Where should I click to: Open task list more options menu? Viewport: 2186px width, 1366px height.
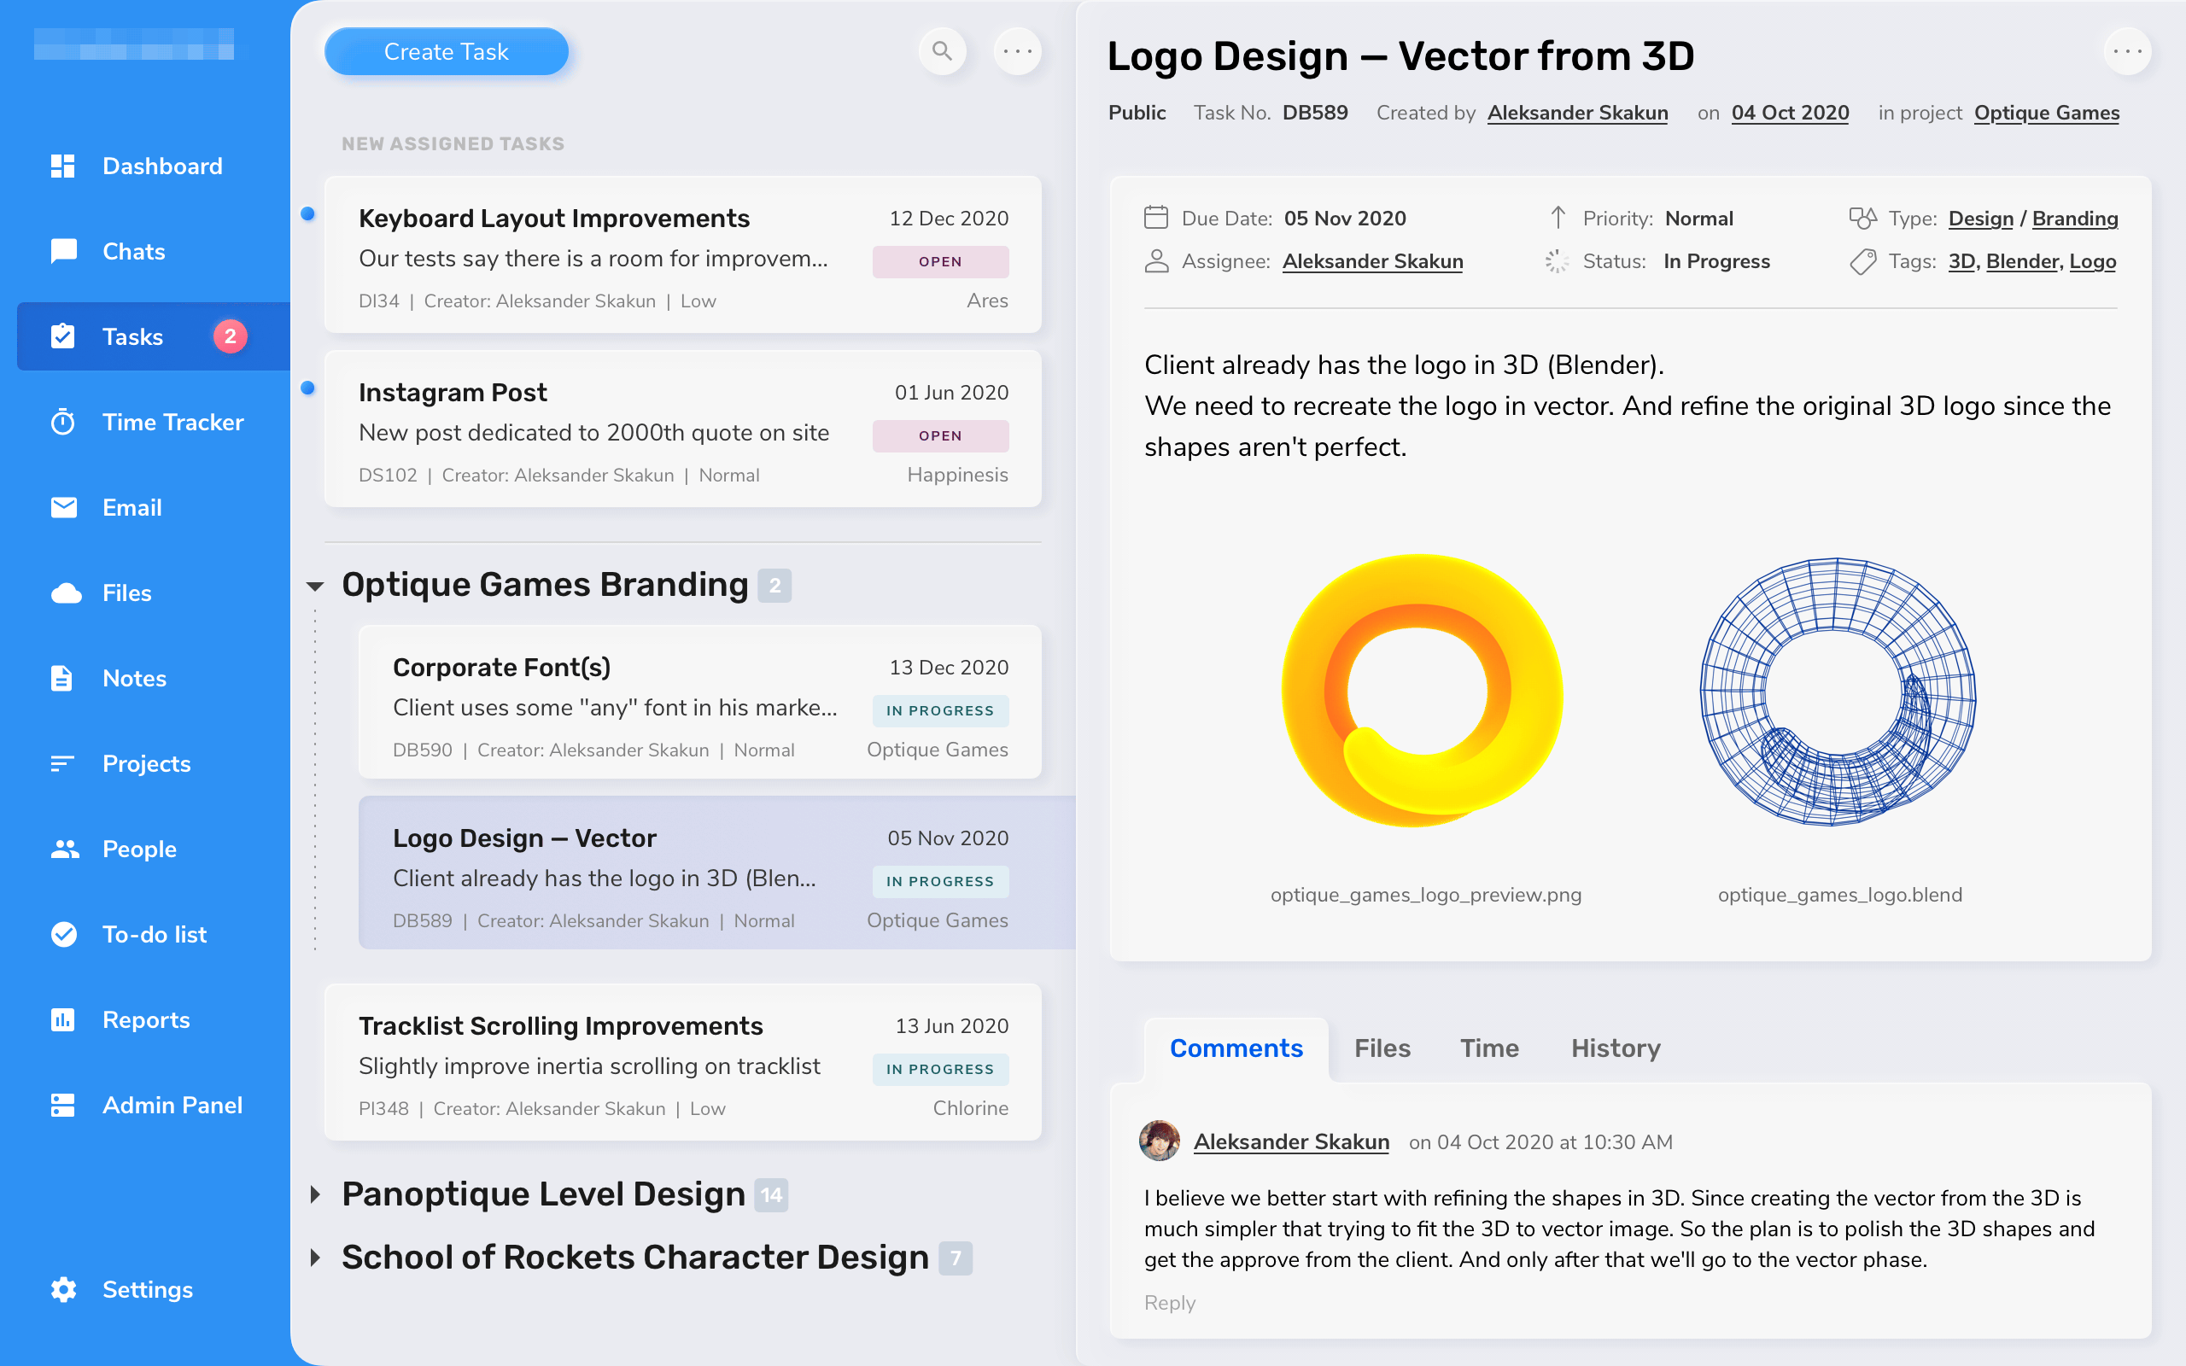1017,51
